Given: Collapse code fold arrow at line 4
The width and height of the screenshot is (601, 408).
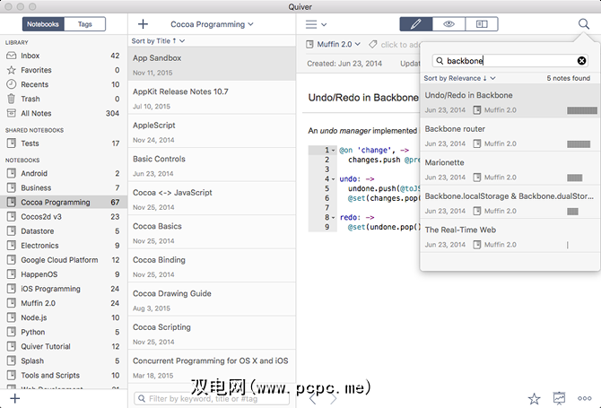Looking at the screenshot, I should (333, 179).
